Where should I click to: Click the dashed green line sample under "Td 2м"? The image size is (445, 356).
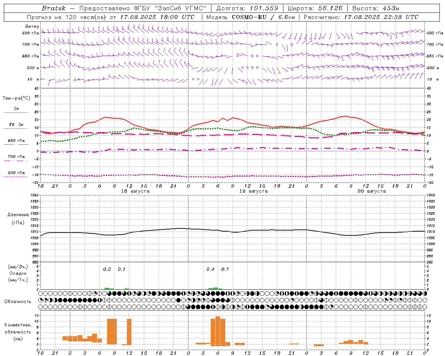click(16, 128)
